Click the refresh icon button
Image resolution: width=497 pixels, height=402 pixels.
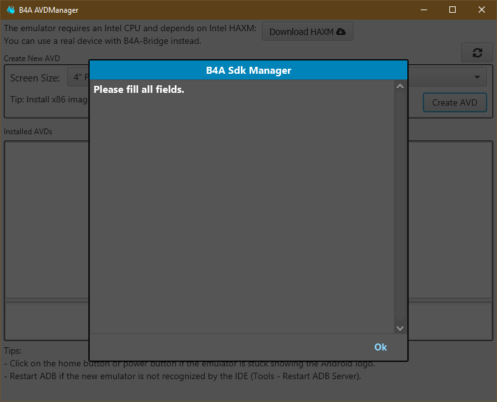(x=477, y=53)
